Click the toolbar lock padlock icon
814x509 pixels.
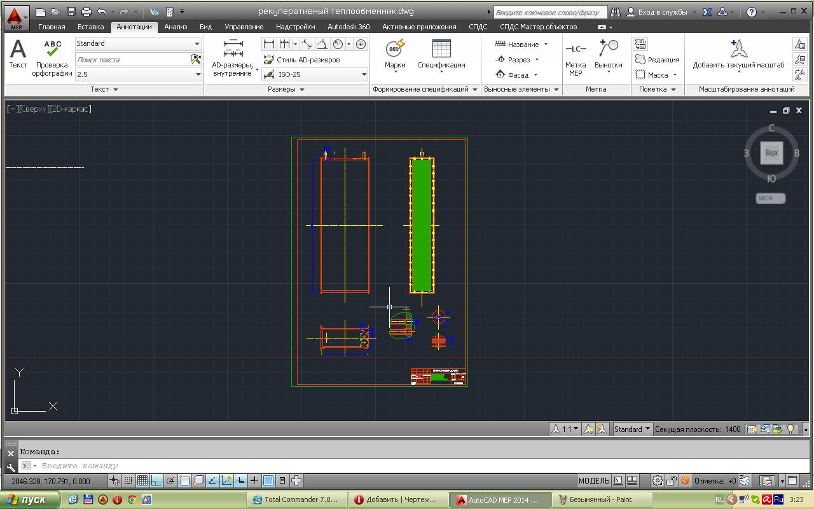click(672, 480)
